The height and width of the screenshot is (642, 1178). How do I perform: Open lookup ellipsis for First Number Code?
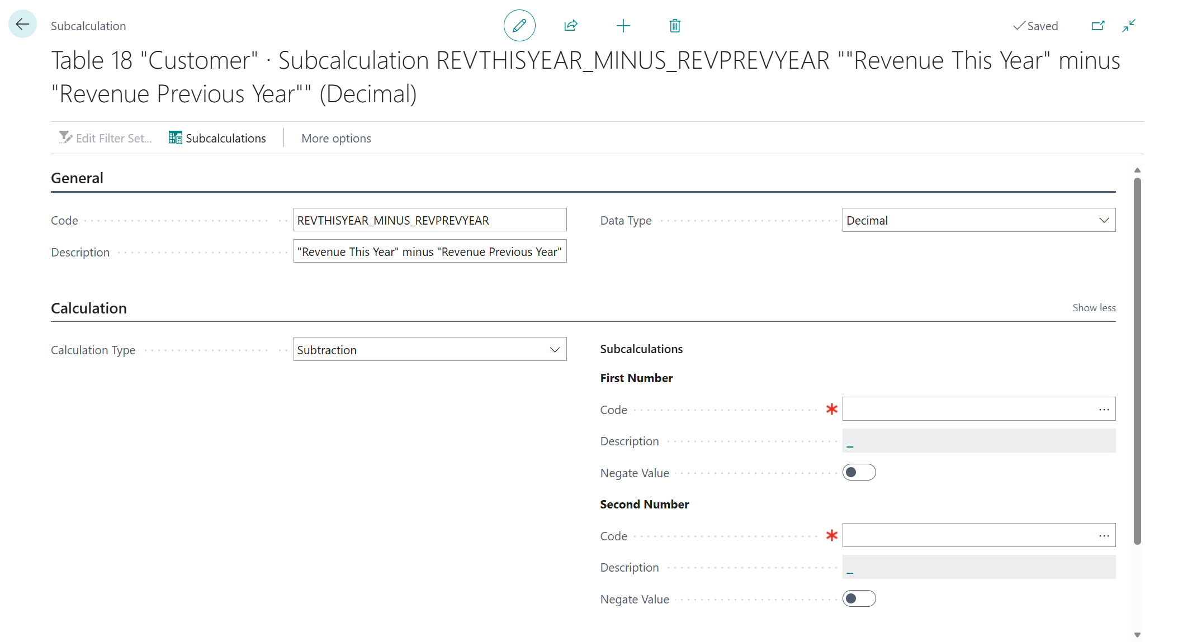(x=1104, y=410)
